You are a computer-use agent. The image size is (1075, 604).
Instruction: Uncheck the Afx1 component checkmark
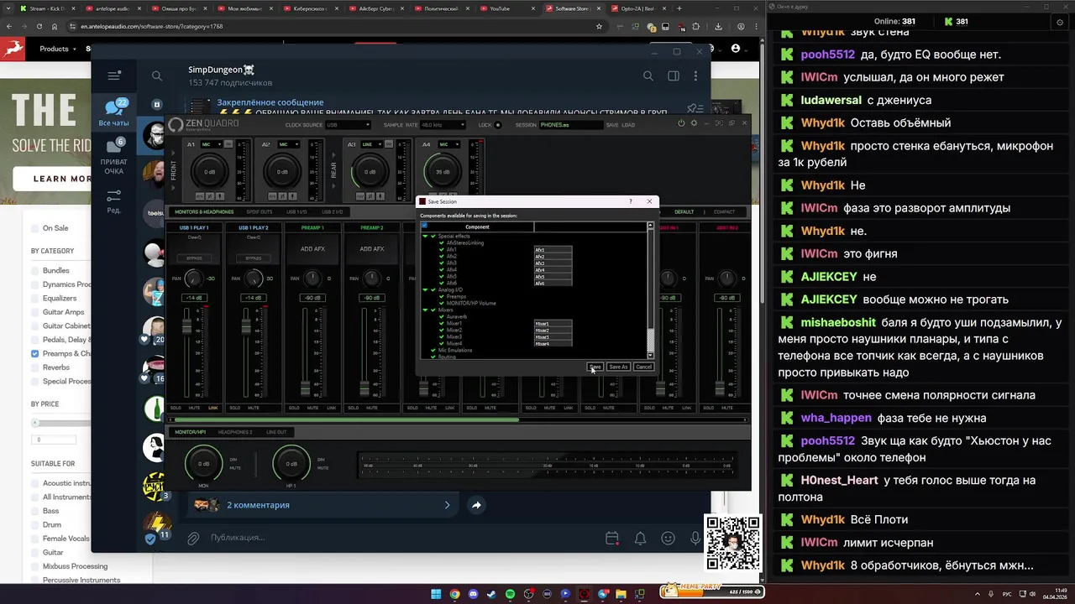coord(442,250)
